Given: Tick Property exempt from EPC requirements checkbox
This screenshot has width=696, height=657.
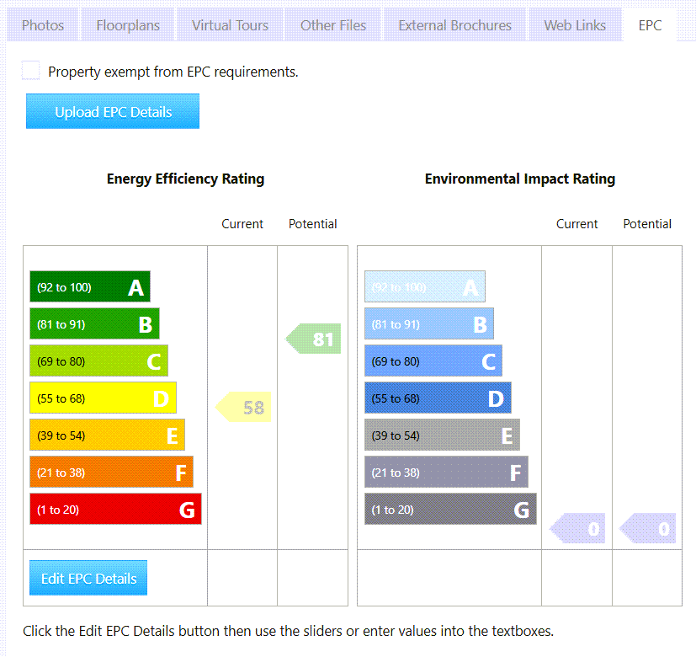Looking at the screenshot, I should 30,71.
